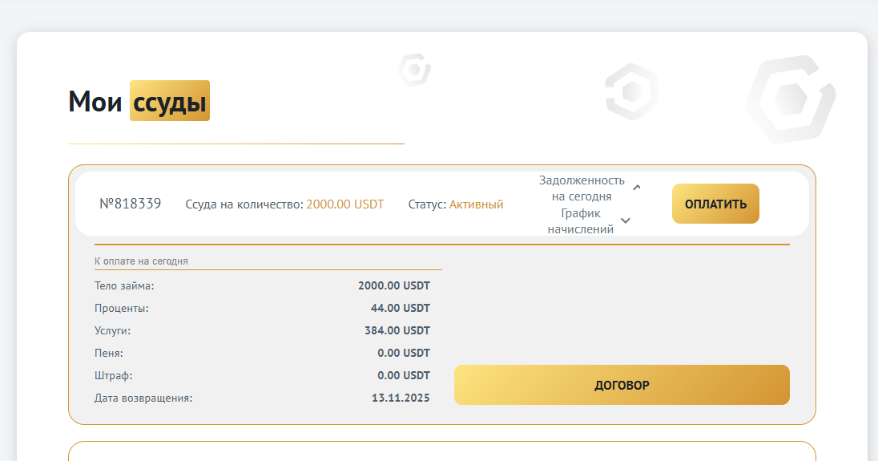
Task: Click the Проценты label
Action: pos(122,308)
